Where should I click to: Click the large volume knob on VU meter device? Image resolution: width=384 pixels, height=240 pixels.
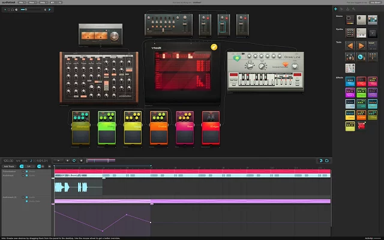114,36
